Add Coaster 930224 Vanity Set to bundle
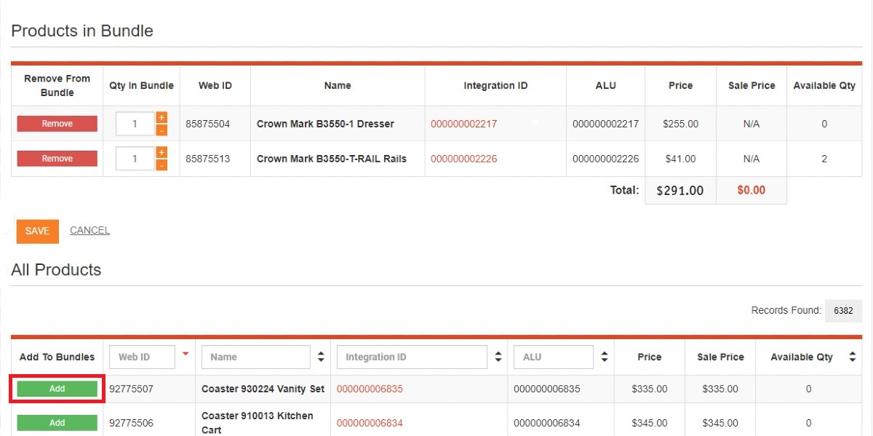This screenshot has width=873, height=436. [x=57, y=389]
